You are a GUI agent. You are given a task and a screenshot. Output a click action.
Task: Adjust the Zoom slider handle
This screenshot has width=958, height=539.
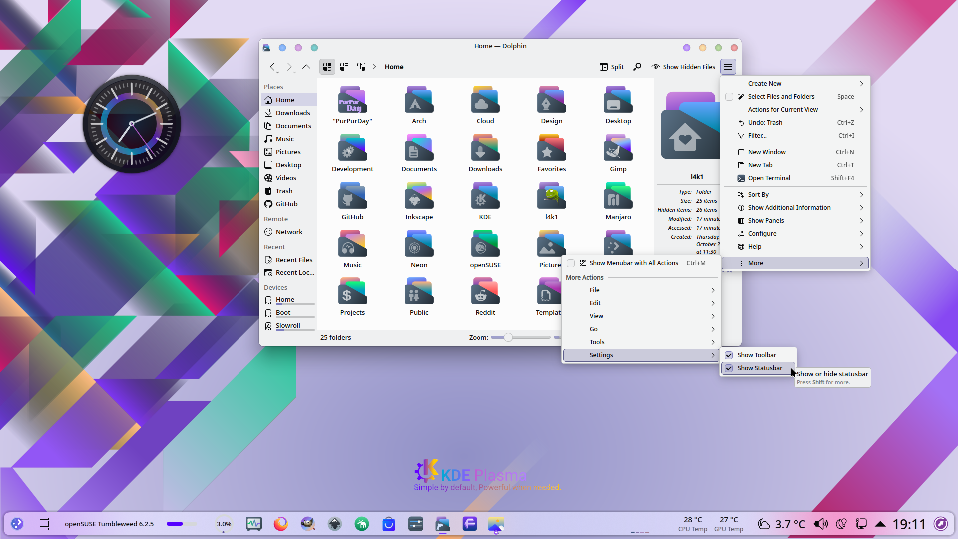coord(508,338)
